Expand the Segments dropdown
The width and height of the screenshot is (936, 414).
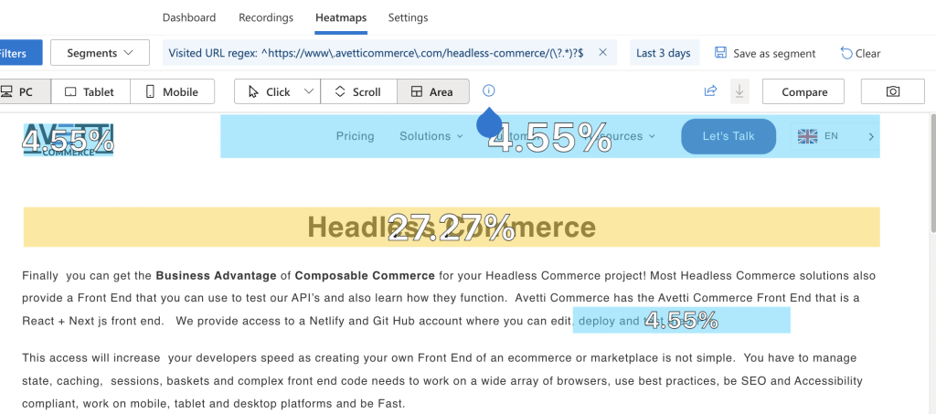click(100, 52)
